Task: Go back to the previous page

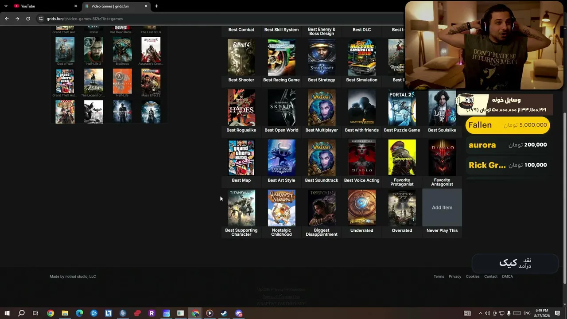Action: coord(7,19)
